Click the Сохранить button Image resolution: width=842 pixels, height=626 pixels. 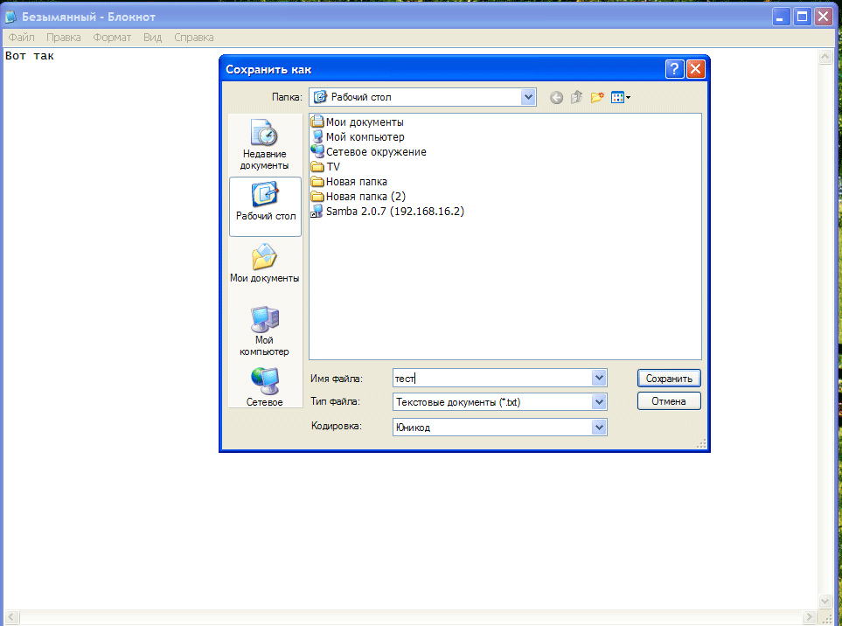point(669,378)
